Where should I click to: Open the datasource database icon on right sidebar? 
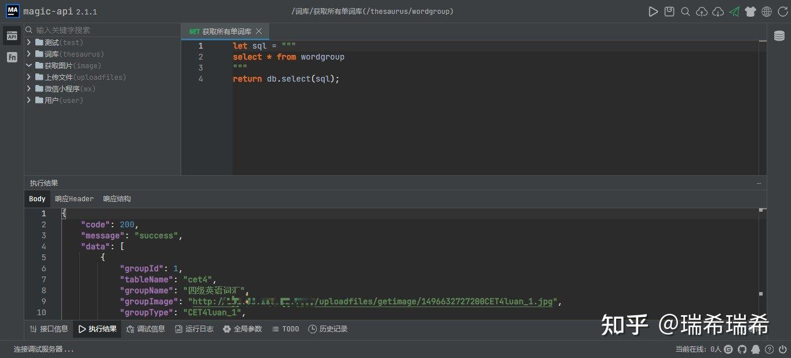(x=779, y=36)
